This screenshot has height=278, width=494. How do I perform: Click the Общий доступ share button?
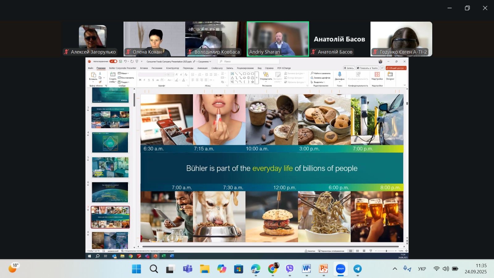pyautogui.click(x=396, y=68)
